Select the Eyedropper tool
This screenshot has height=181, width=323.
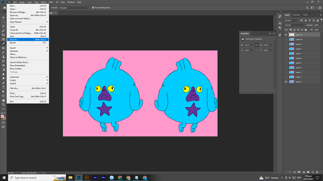(3, 44)
